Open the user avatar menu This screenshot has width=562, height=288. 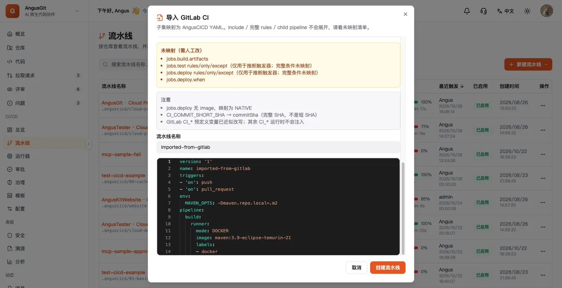pos(547,11)
